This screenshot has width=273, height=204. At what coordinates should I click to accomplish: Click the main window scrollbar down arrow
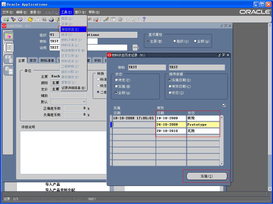pyautogui.click(x=270, y=189)
